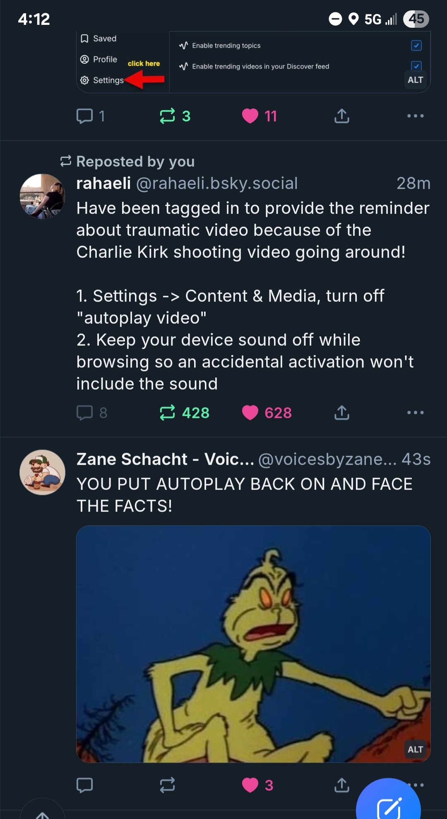Image resolution: width=447 pixels, height=819 pixels.
Task: Unlike Zane Schacht's post with 3 likes
Action: (250, 785)
